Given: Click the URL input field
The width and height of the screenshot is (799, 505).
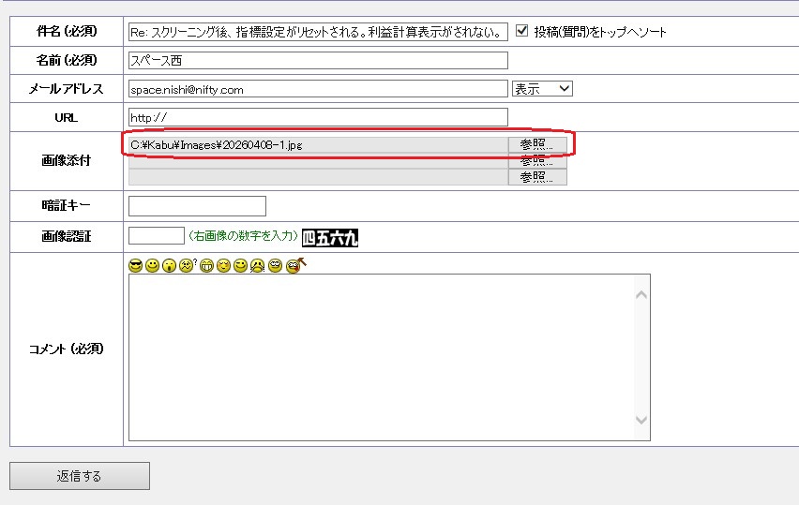Looking at the screenshot, I should point(317,117).
